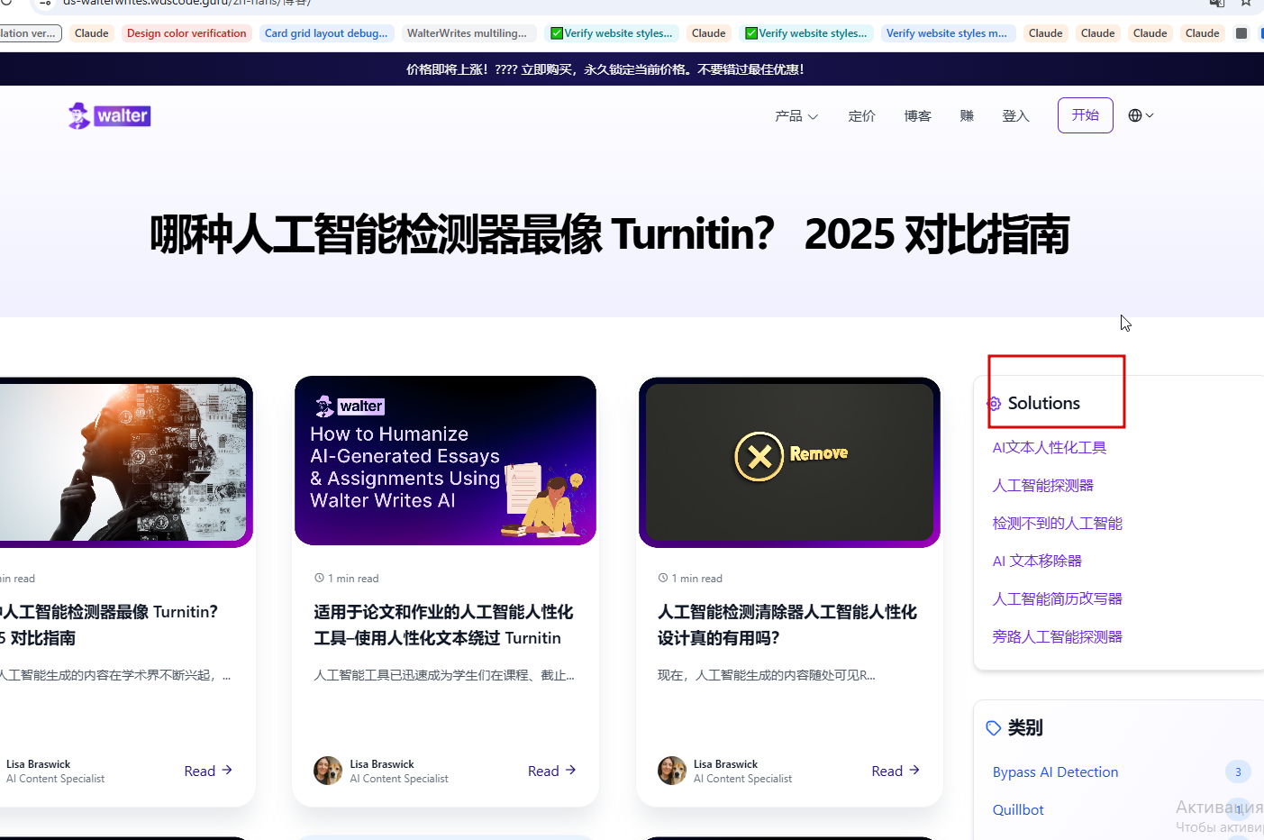The height and width of the screenshot is (840, 1264).
Task: Open the How to Humanize AI-Generated Essays thumbnail
Action: click(445, 461)
